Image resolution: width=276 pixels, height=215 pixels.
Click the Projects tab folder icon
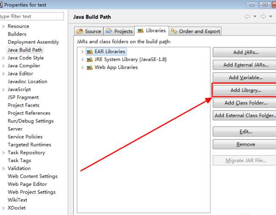pos(109,31)
